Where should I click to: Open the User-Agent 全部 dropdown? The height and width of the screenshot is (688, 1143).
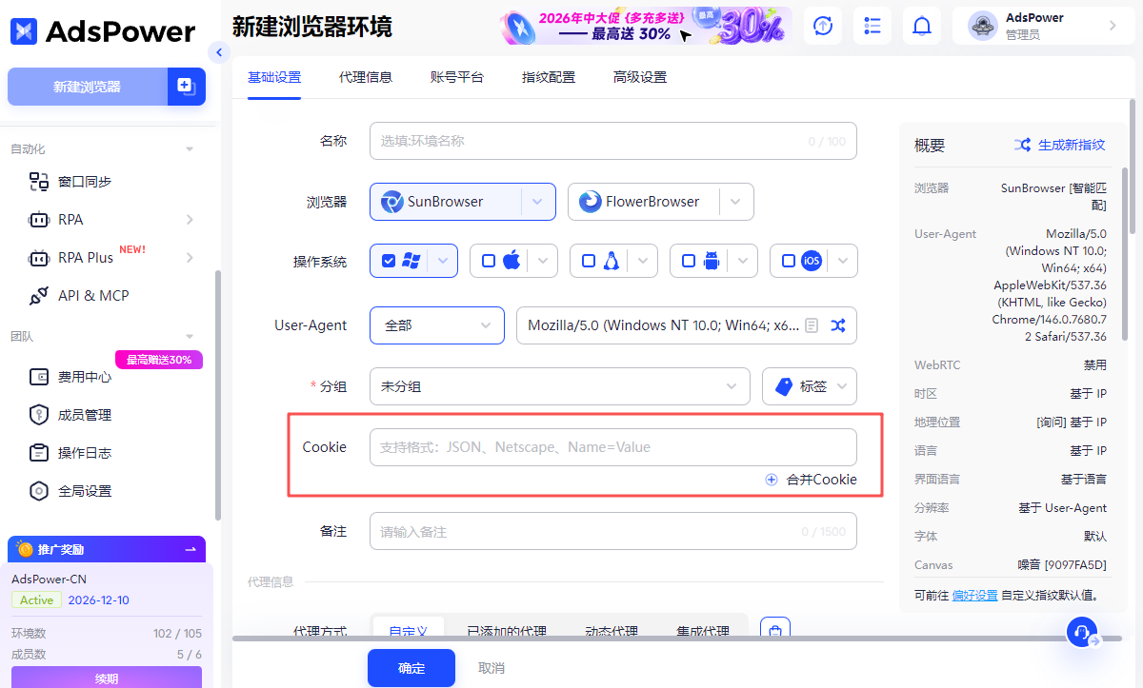(x=437, y=325)
